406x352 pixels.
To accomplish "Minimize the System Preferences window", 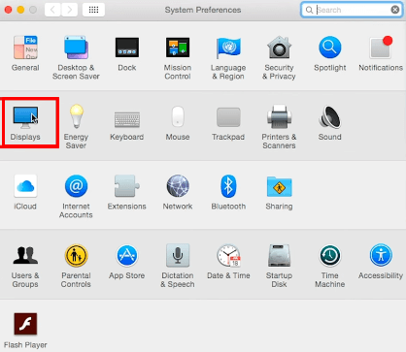I will pos(20,10).
